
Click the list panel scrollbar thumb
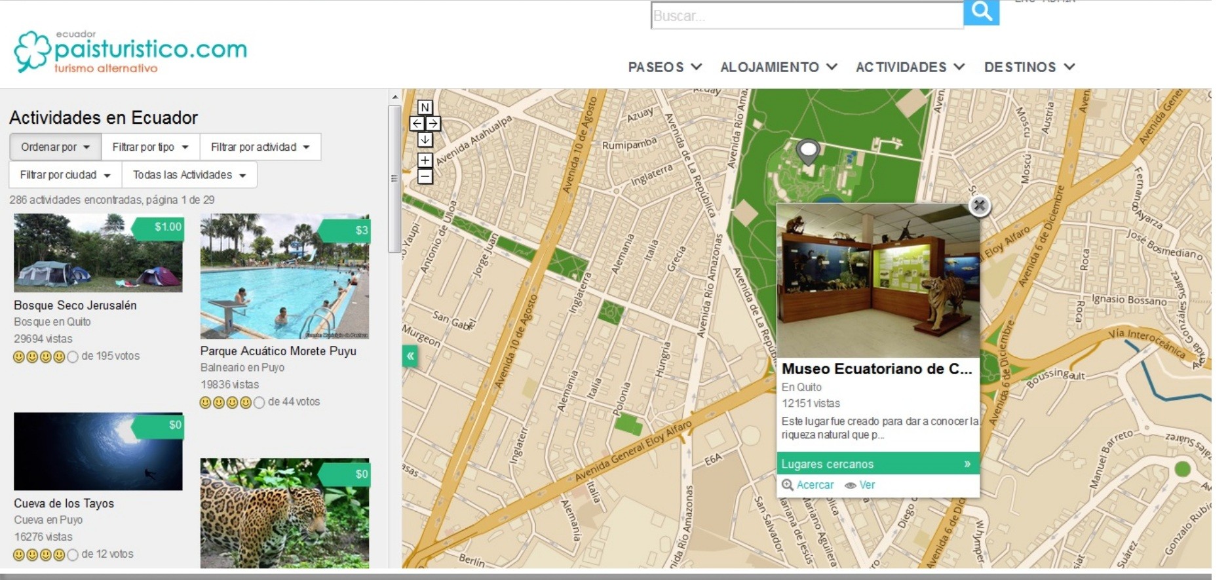(394, 179)
